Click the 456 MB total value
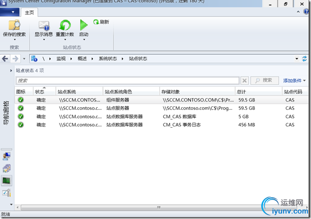This screenshot has height=219, width=311. tap(247, 125)
